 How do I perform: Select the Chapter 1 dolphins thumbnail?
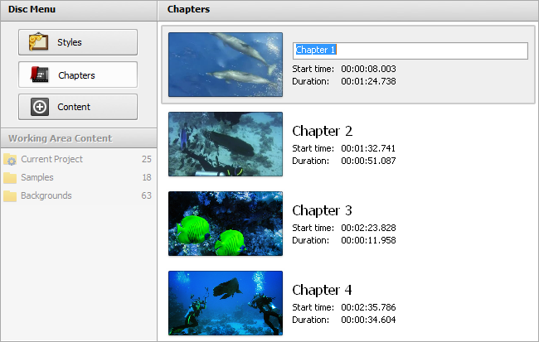(226, 65)
